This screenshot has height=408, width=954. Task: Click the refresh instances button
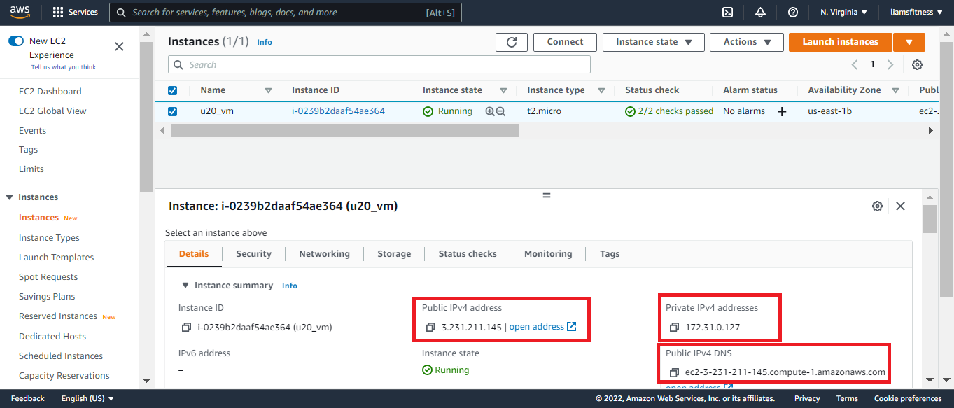511,42
